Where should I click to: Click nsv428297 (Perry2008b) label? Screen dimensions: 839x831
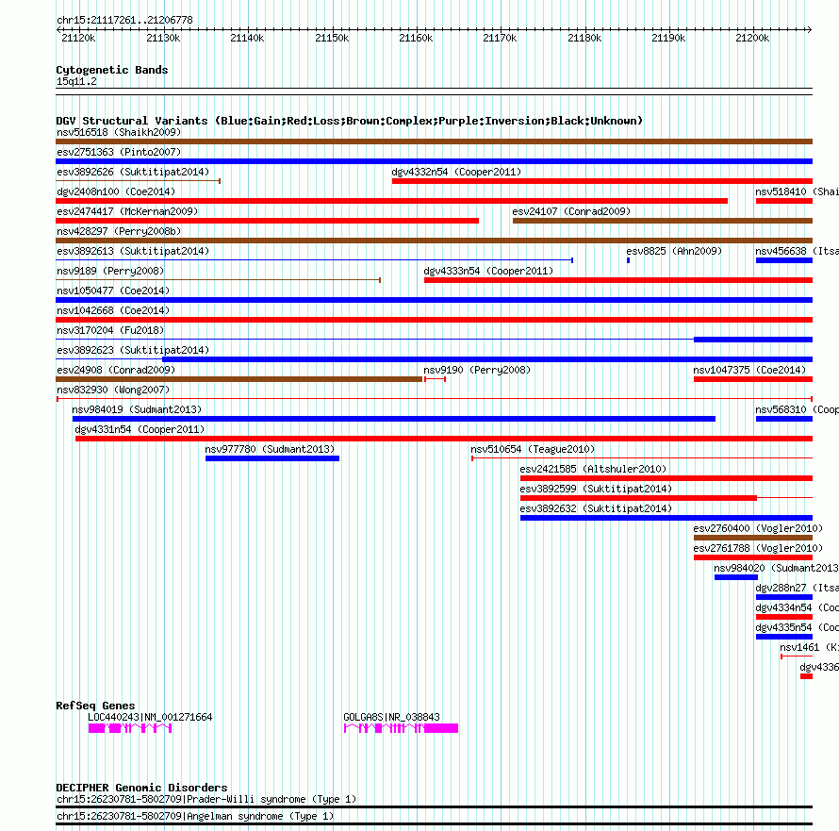[119, 231]
